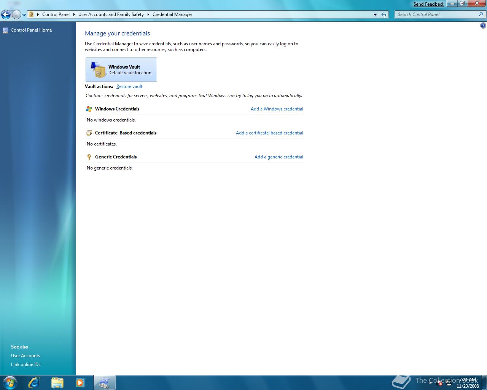
Task: Restore down the Credential Manager window
Action: tap(462, 3)
